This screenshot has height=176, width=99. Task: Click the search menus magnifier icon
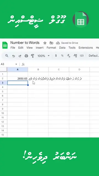coord(7,56)
